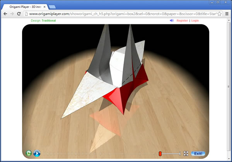Click the vertical page scrollbar thumb
The height and width of the screenshot is (162, 232).
(x=229, y=87)
